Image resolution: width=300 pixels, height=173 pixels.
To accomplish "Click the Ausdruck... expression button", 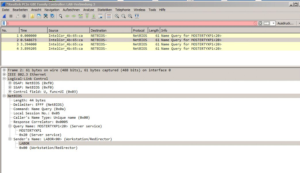I will [285, 23].
